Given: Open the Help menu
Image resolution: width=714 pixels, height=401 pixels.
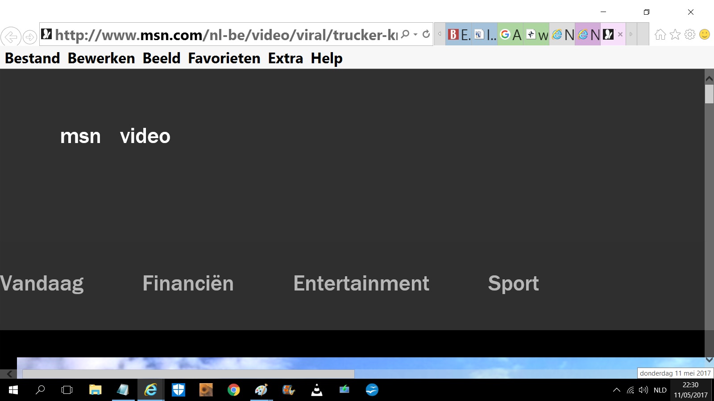Looking at the screenshot, I should coord(327,58).
